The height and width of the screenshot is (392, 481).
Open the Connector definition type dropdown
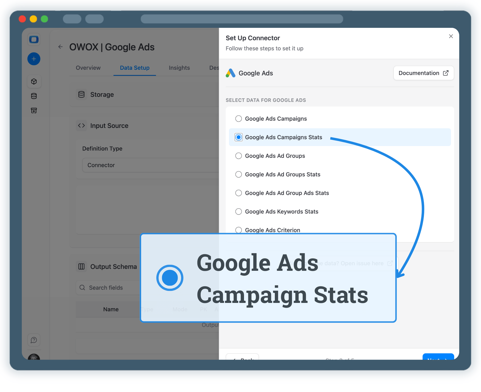[x=150, y=165]
